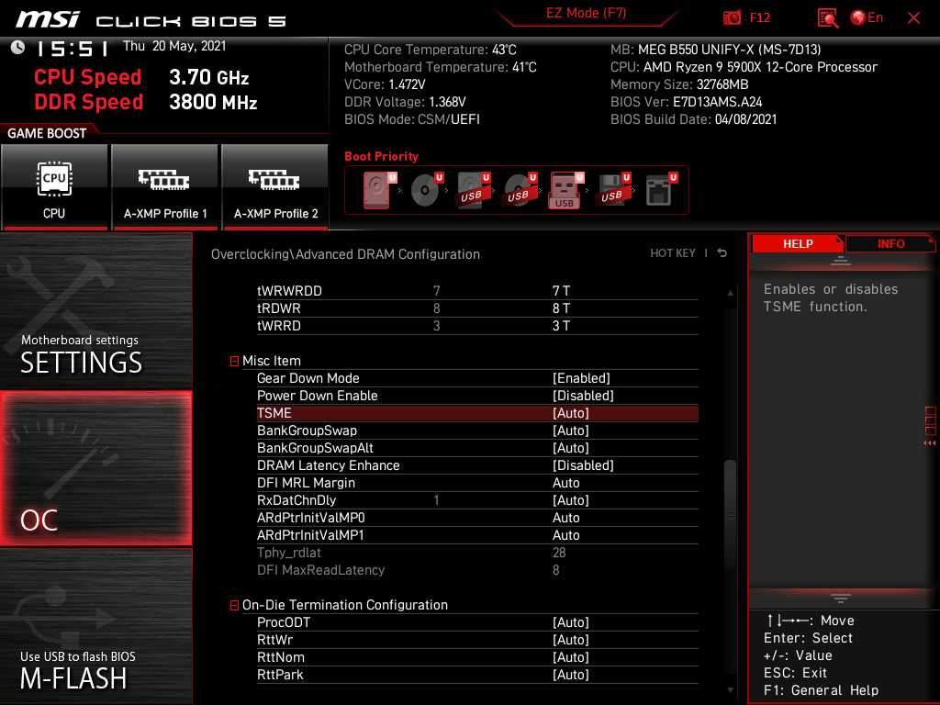Close BIOS with the red X icon

pyautogui.click(x=913, y=18)
